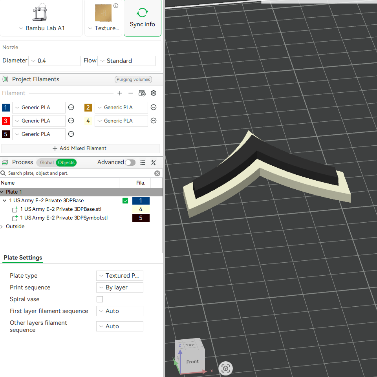
Task: Open filament 5 Generic PLA dropdown
Action: [39, 134]
